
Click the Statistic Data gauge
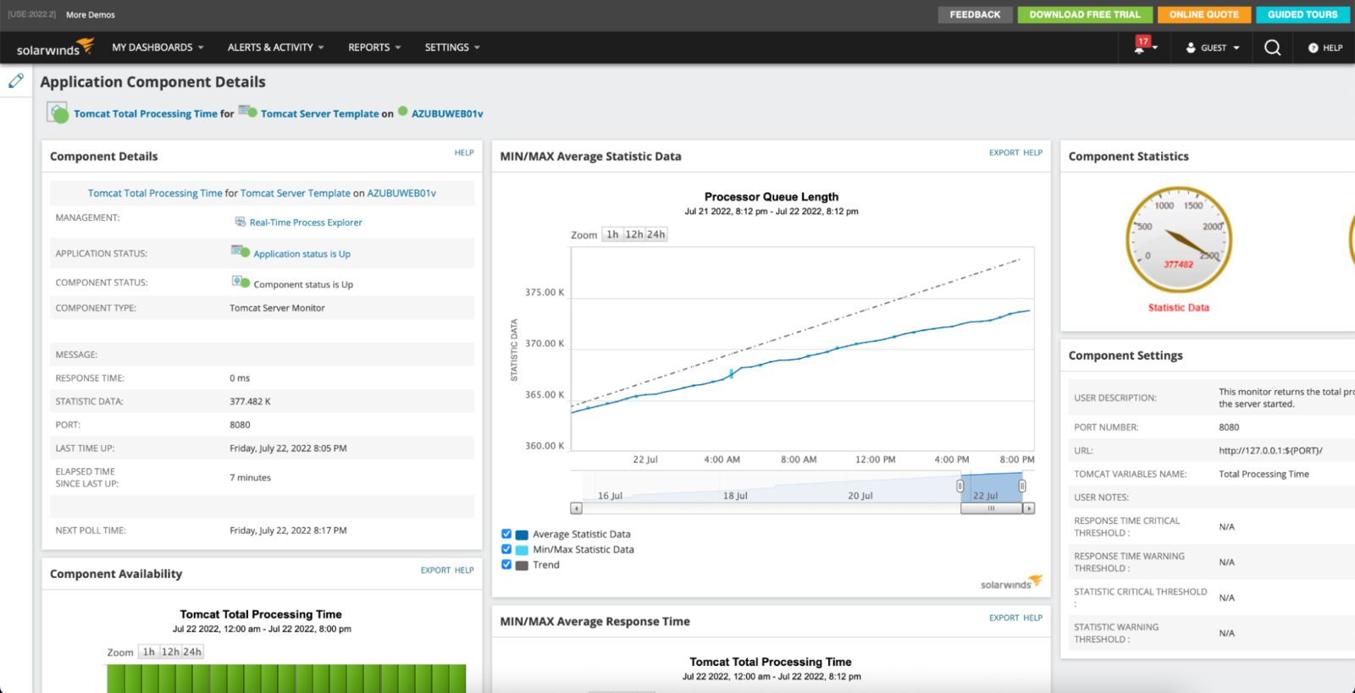click(1178, 239)
